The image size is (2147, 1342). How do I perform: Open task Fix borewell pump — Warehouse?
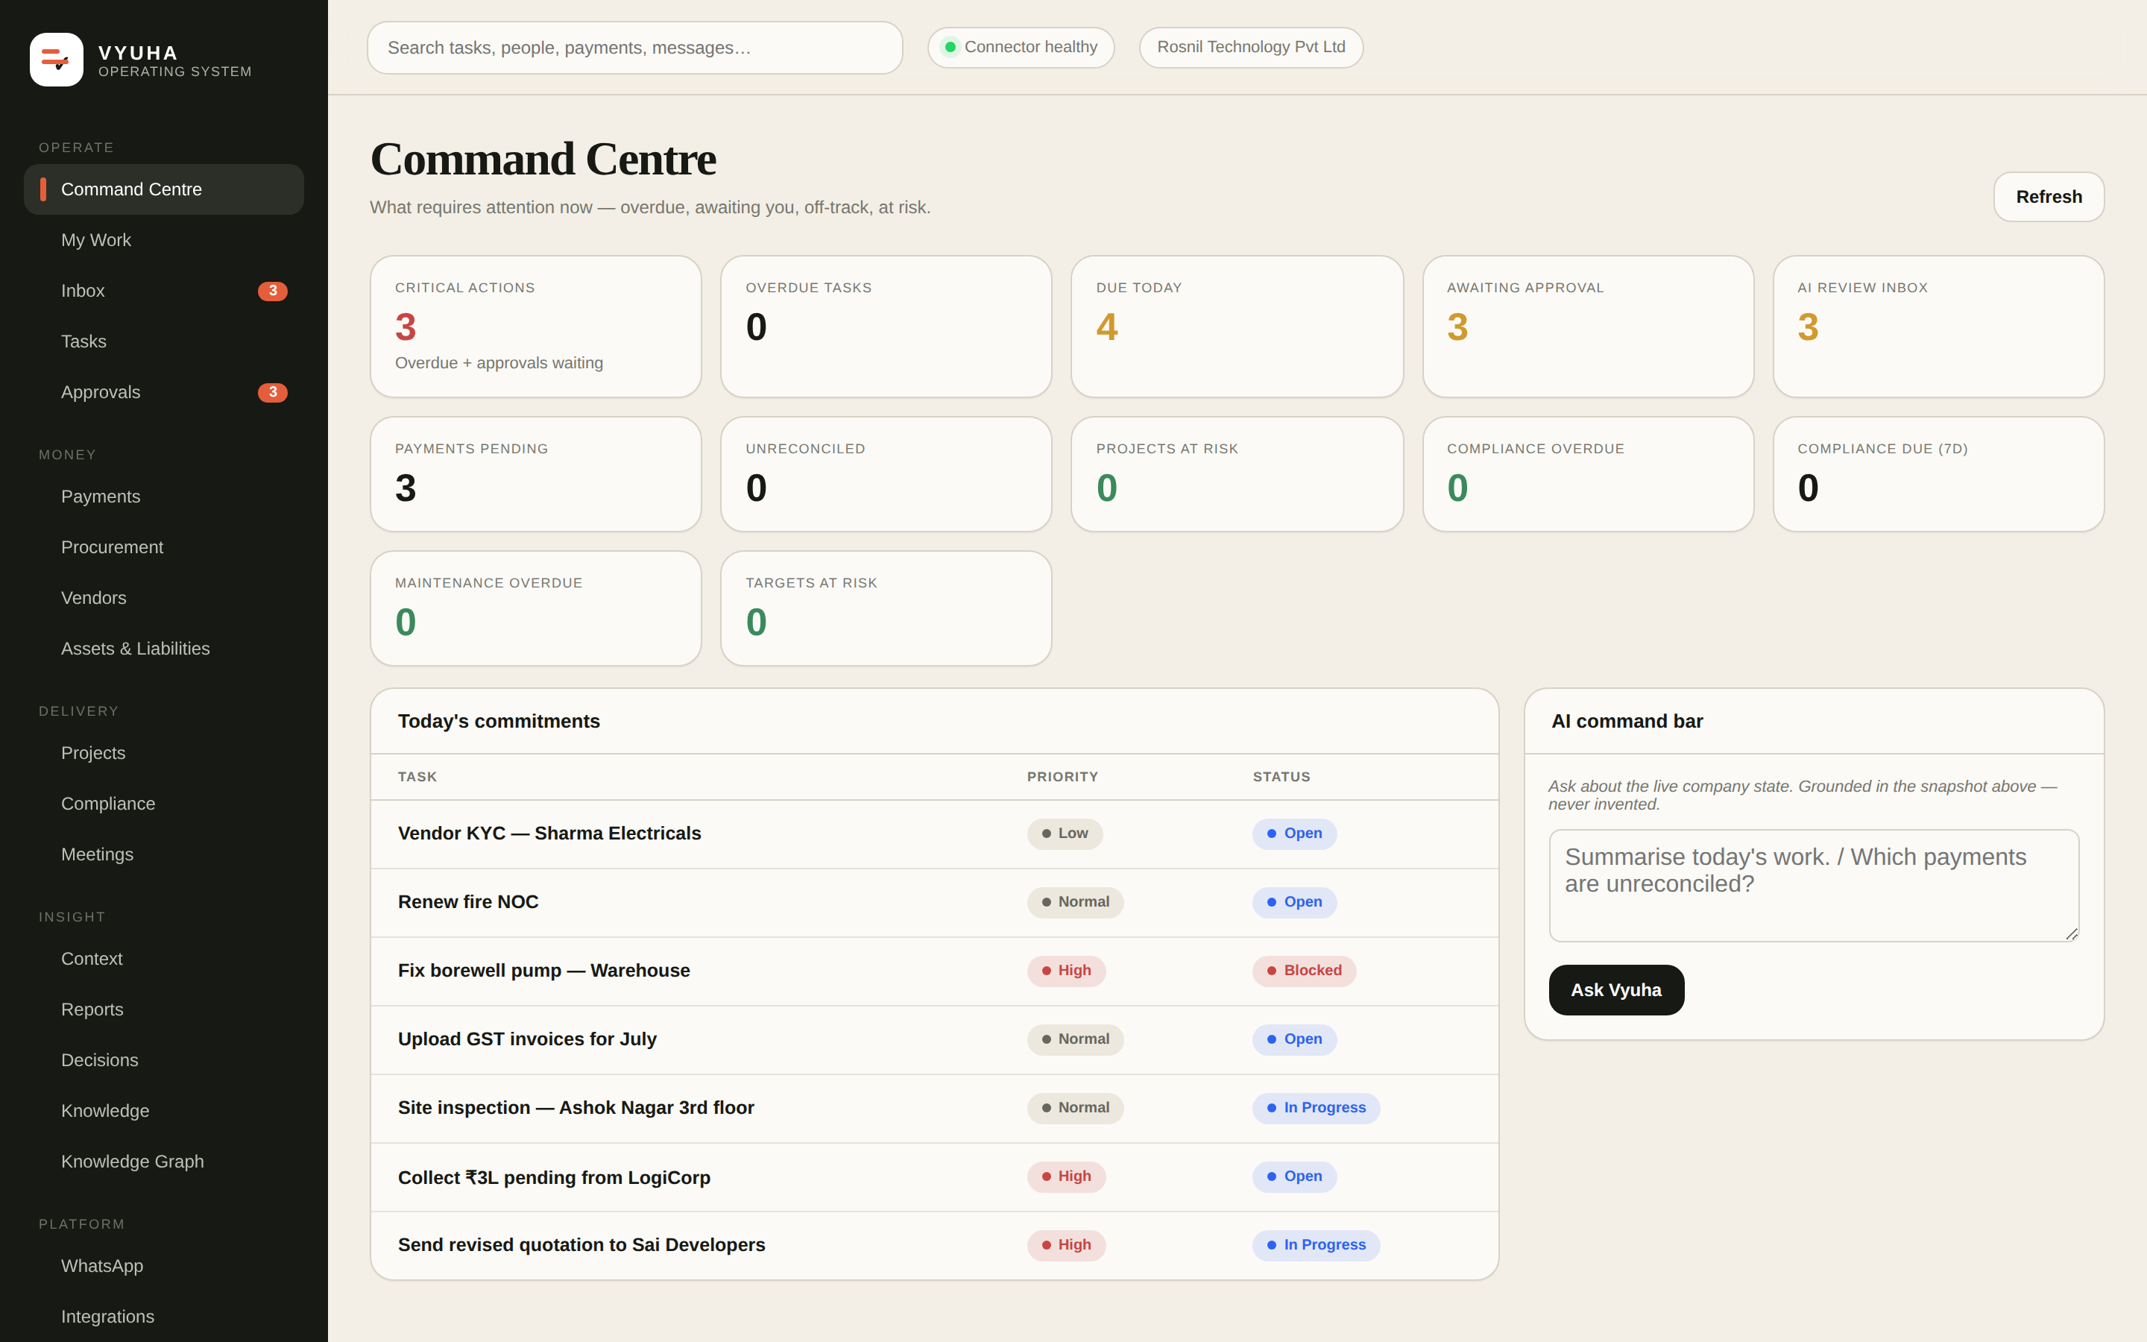[x=934, y=971]
